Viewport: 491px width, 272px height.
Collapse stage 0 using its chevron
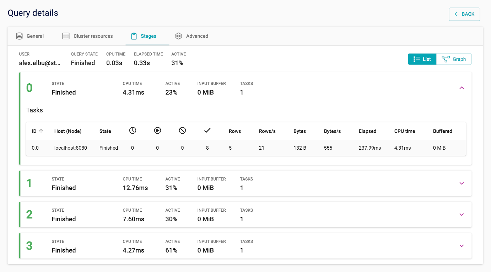tap(462, 88)
